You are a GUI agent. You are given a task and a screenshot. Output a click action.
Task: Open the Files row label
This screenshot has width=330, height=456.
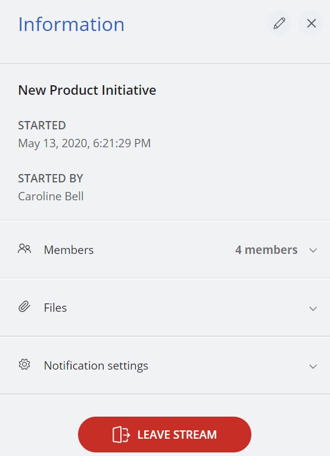pos(55,308)
